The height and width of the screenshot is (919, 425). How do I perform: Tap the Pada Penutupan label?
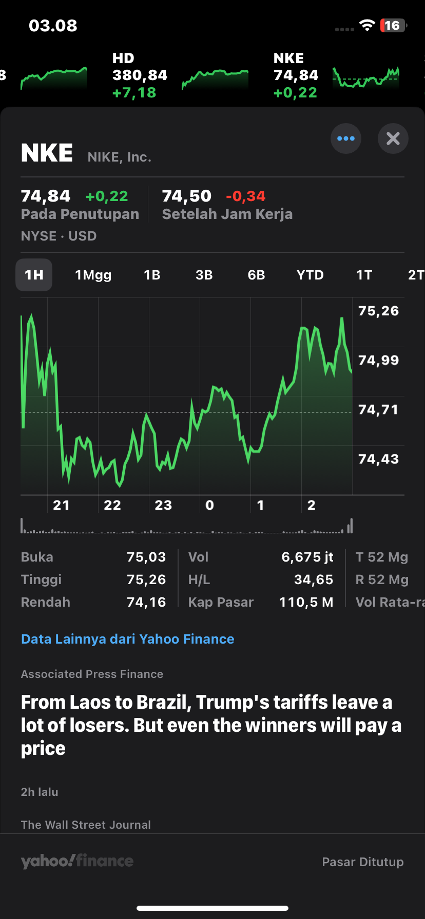click(80, 214)
